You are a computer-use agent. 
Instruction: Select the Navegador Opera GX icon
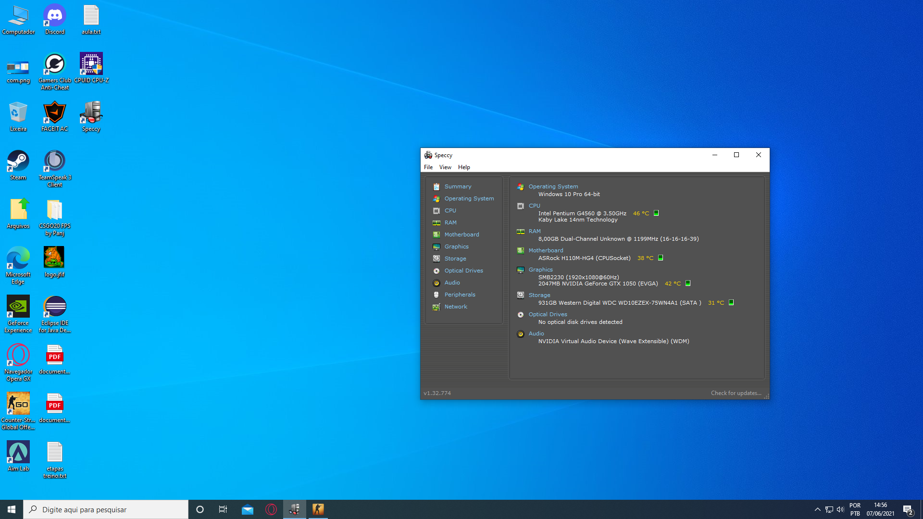[x=18, y=363]
